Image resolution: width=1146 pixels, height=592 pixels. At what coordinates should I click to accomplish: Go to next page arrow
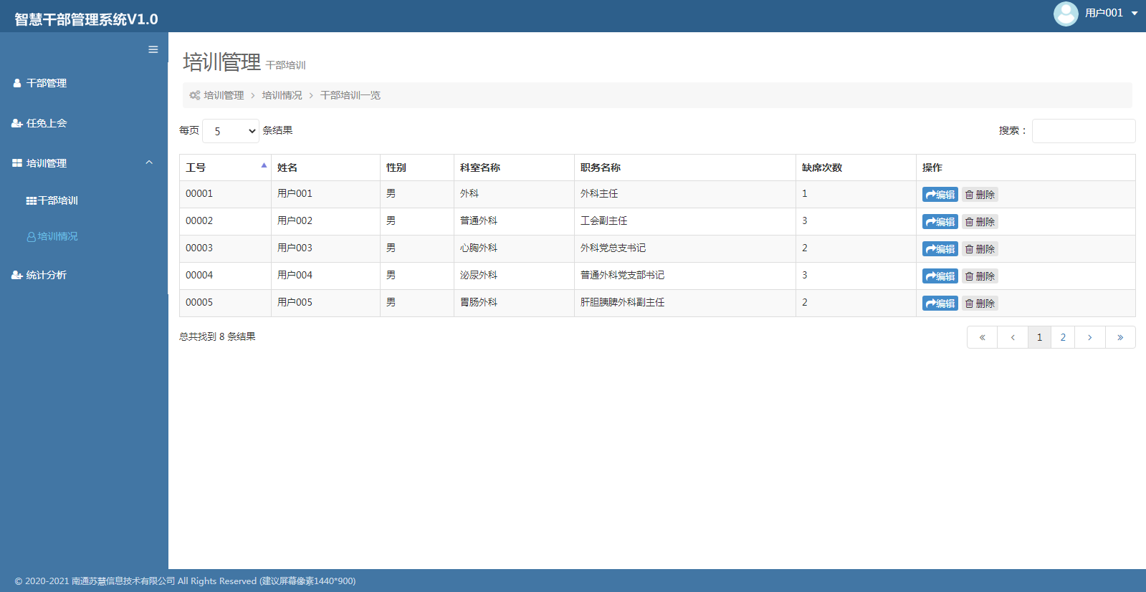pos(1089,337)
